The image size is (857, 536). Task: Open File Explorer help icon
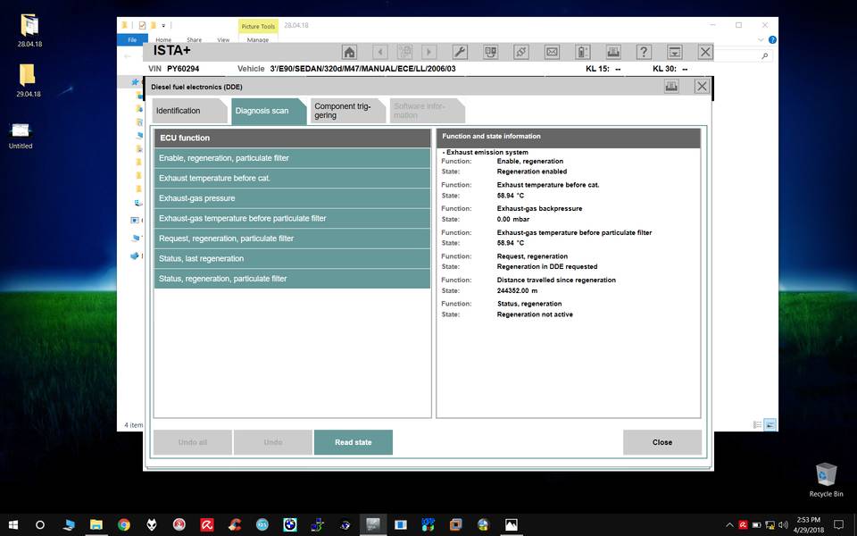(772, 40)
